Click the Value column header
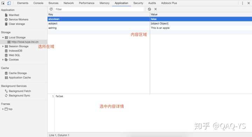Image resolution: width=252 pixels, height=137 pixels. (x=201, y=14)
